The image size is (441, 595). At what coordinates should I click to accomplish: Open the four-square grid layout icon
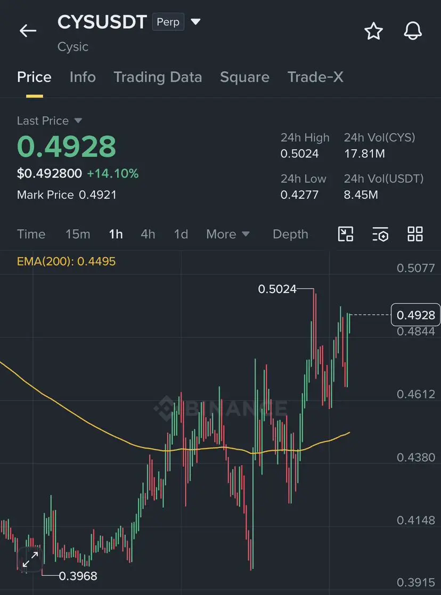(415, 234)
